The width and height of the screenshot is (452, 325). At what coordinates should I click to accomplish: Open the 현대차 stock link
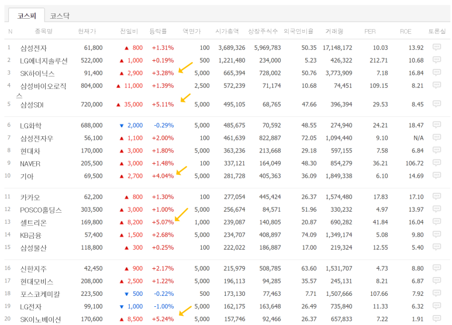pos(30,151)
